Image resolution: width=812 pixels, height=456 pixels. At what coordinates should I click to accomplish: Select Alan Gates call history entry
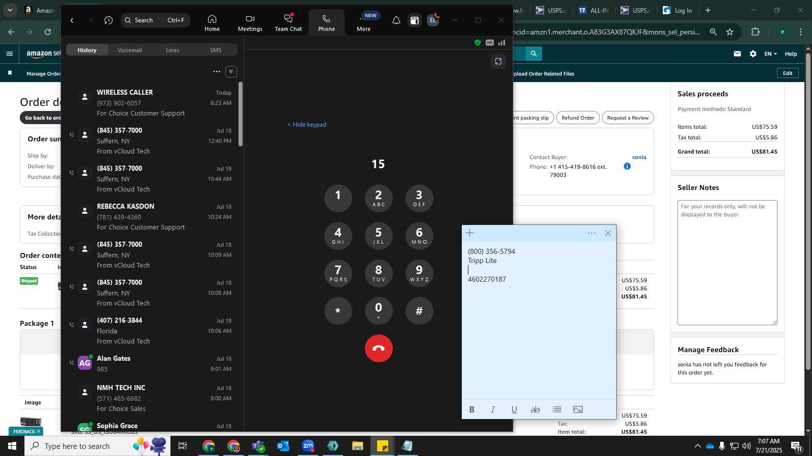pyautogui.click(x=152, y=363)
